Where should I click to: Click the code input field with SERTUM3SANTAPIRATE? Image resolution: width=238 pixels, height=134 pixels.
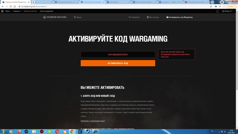point(118,54)
